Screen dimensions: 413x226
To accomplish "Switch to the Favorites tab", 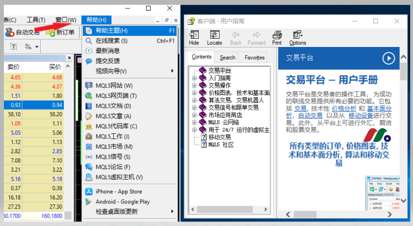I will 254,57.
